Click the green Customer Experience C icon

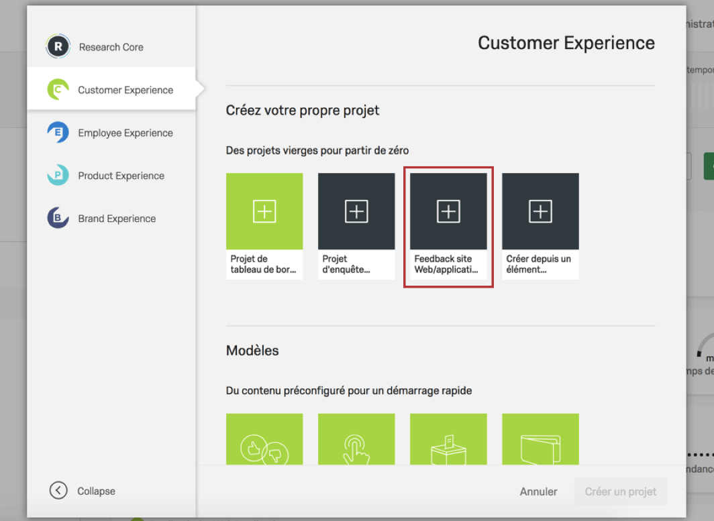(x=58, y=89)
